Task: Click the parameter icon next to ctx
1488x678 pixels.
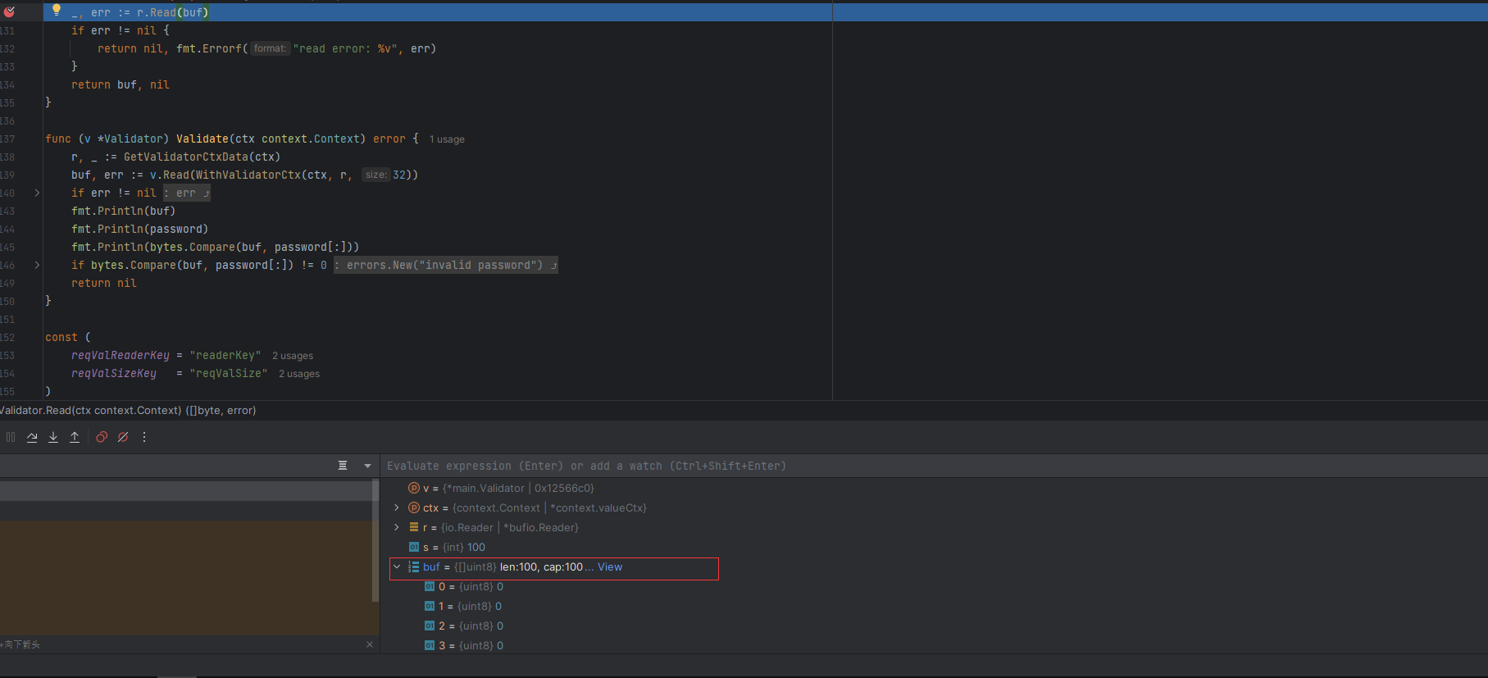Action: (x=414, y=507)
